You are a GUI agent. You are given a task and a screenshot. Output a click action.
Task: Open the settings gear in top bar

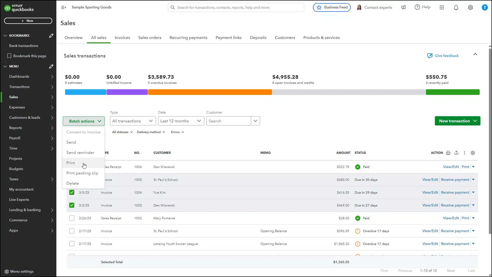tap(470, 7)
